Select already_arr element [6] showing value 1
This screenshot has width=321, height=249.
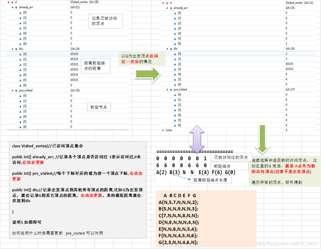point(44,43)
